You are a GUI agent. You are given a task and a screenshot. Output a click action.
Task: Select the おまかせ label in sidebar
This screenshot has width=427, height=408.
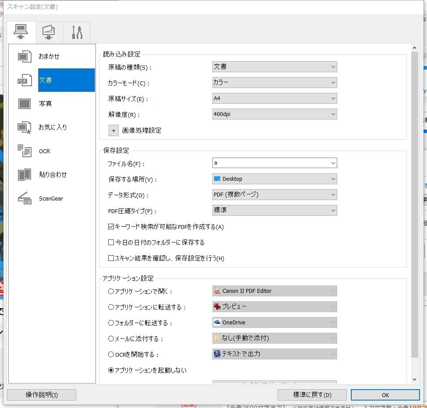pyautogui.click(x=49, y=56)
